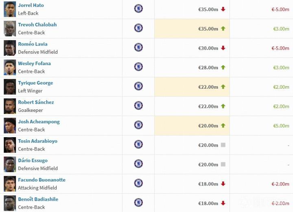Viewport: 293px width, 212px height.
Task: Click club badge beside Benoît Badiashile
Action: (138, 203)
